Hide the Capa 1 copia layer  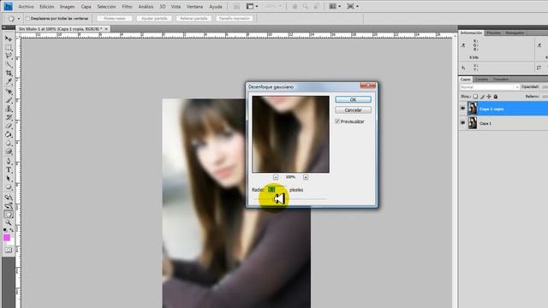point(463,109)
